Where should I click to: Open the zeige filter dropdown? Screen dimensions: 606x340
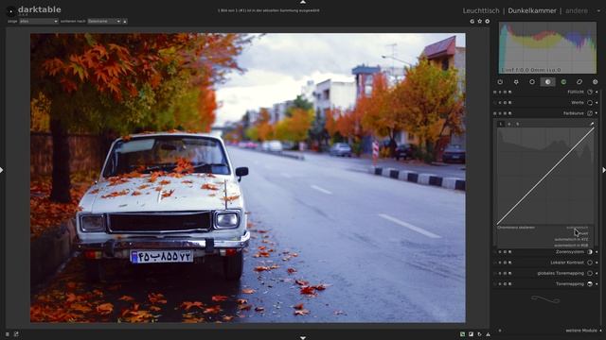(x=39, y=21)
